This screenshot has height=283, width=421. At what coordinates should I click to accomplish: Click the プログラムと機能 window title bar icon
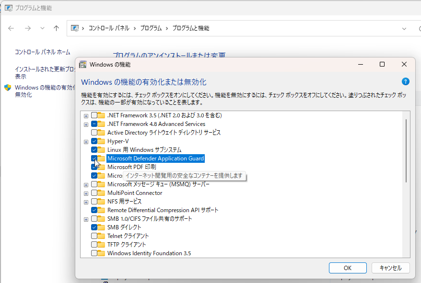tap(8, 7)
